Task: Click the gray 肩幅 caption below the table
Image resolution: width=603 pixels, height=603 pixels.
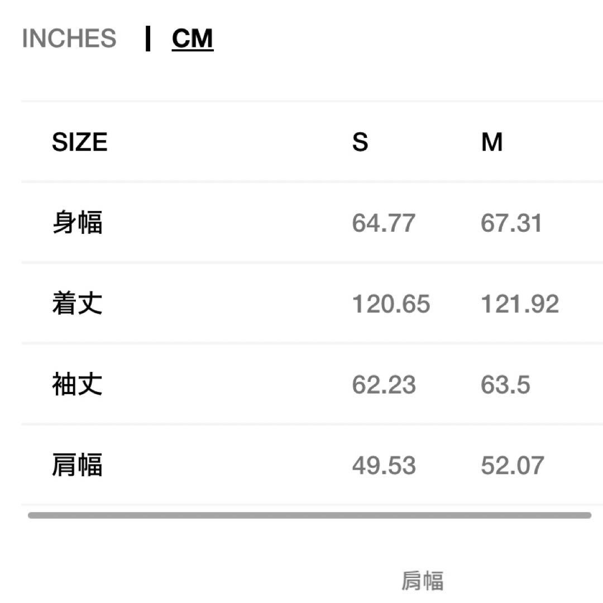Action: [423, 581]
